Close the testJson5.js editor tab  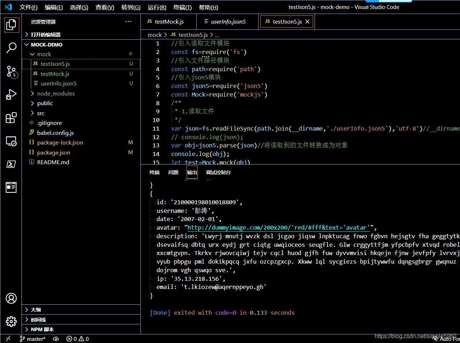pos(307,21)
